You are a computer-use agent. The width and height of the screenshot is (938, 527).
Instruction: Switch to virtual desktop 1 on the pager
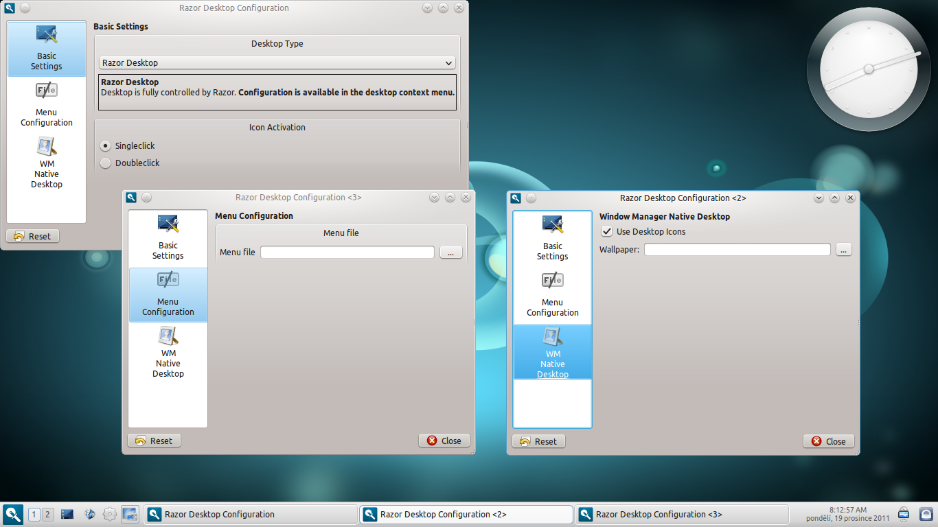pos(34,514)
